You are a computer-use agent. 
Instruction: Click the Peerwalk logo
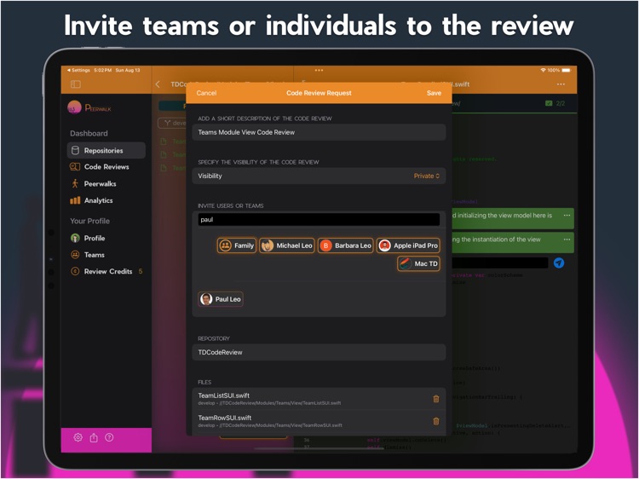(x=89, y=107)
